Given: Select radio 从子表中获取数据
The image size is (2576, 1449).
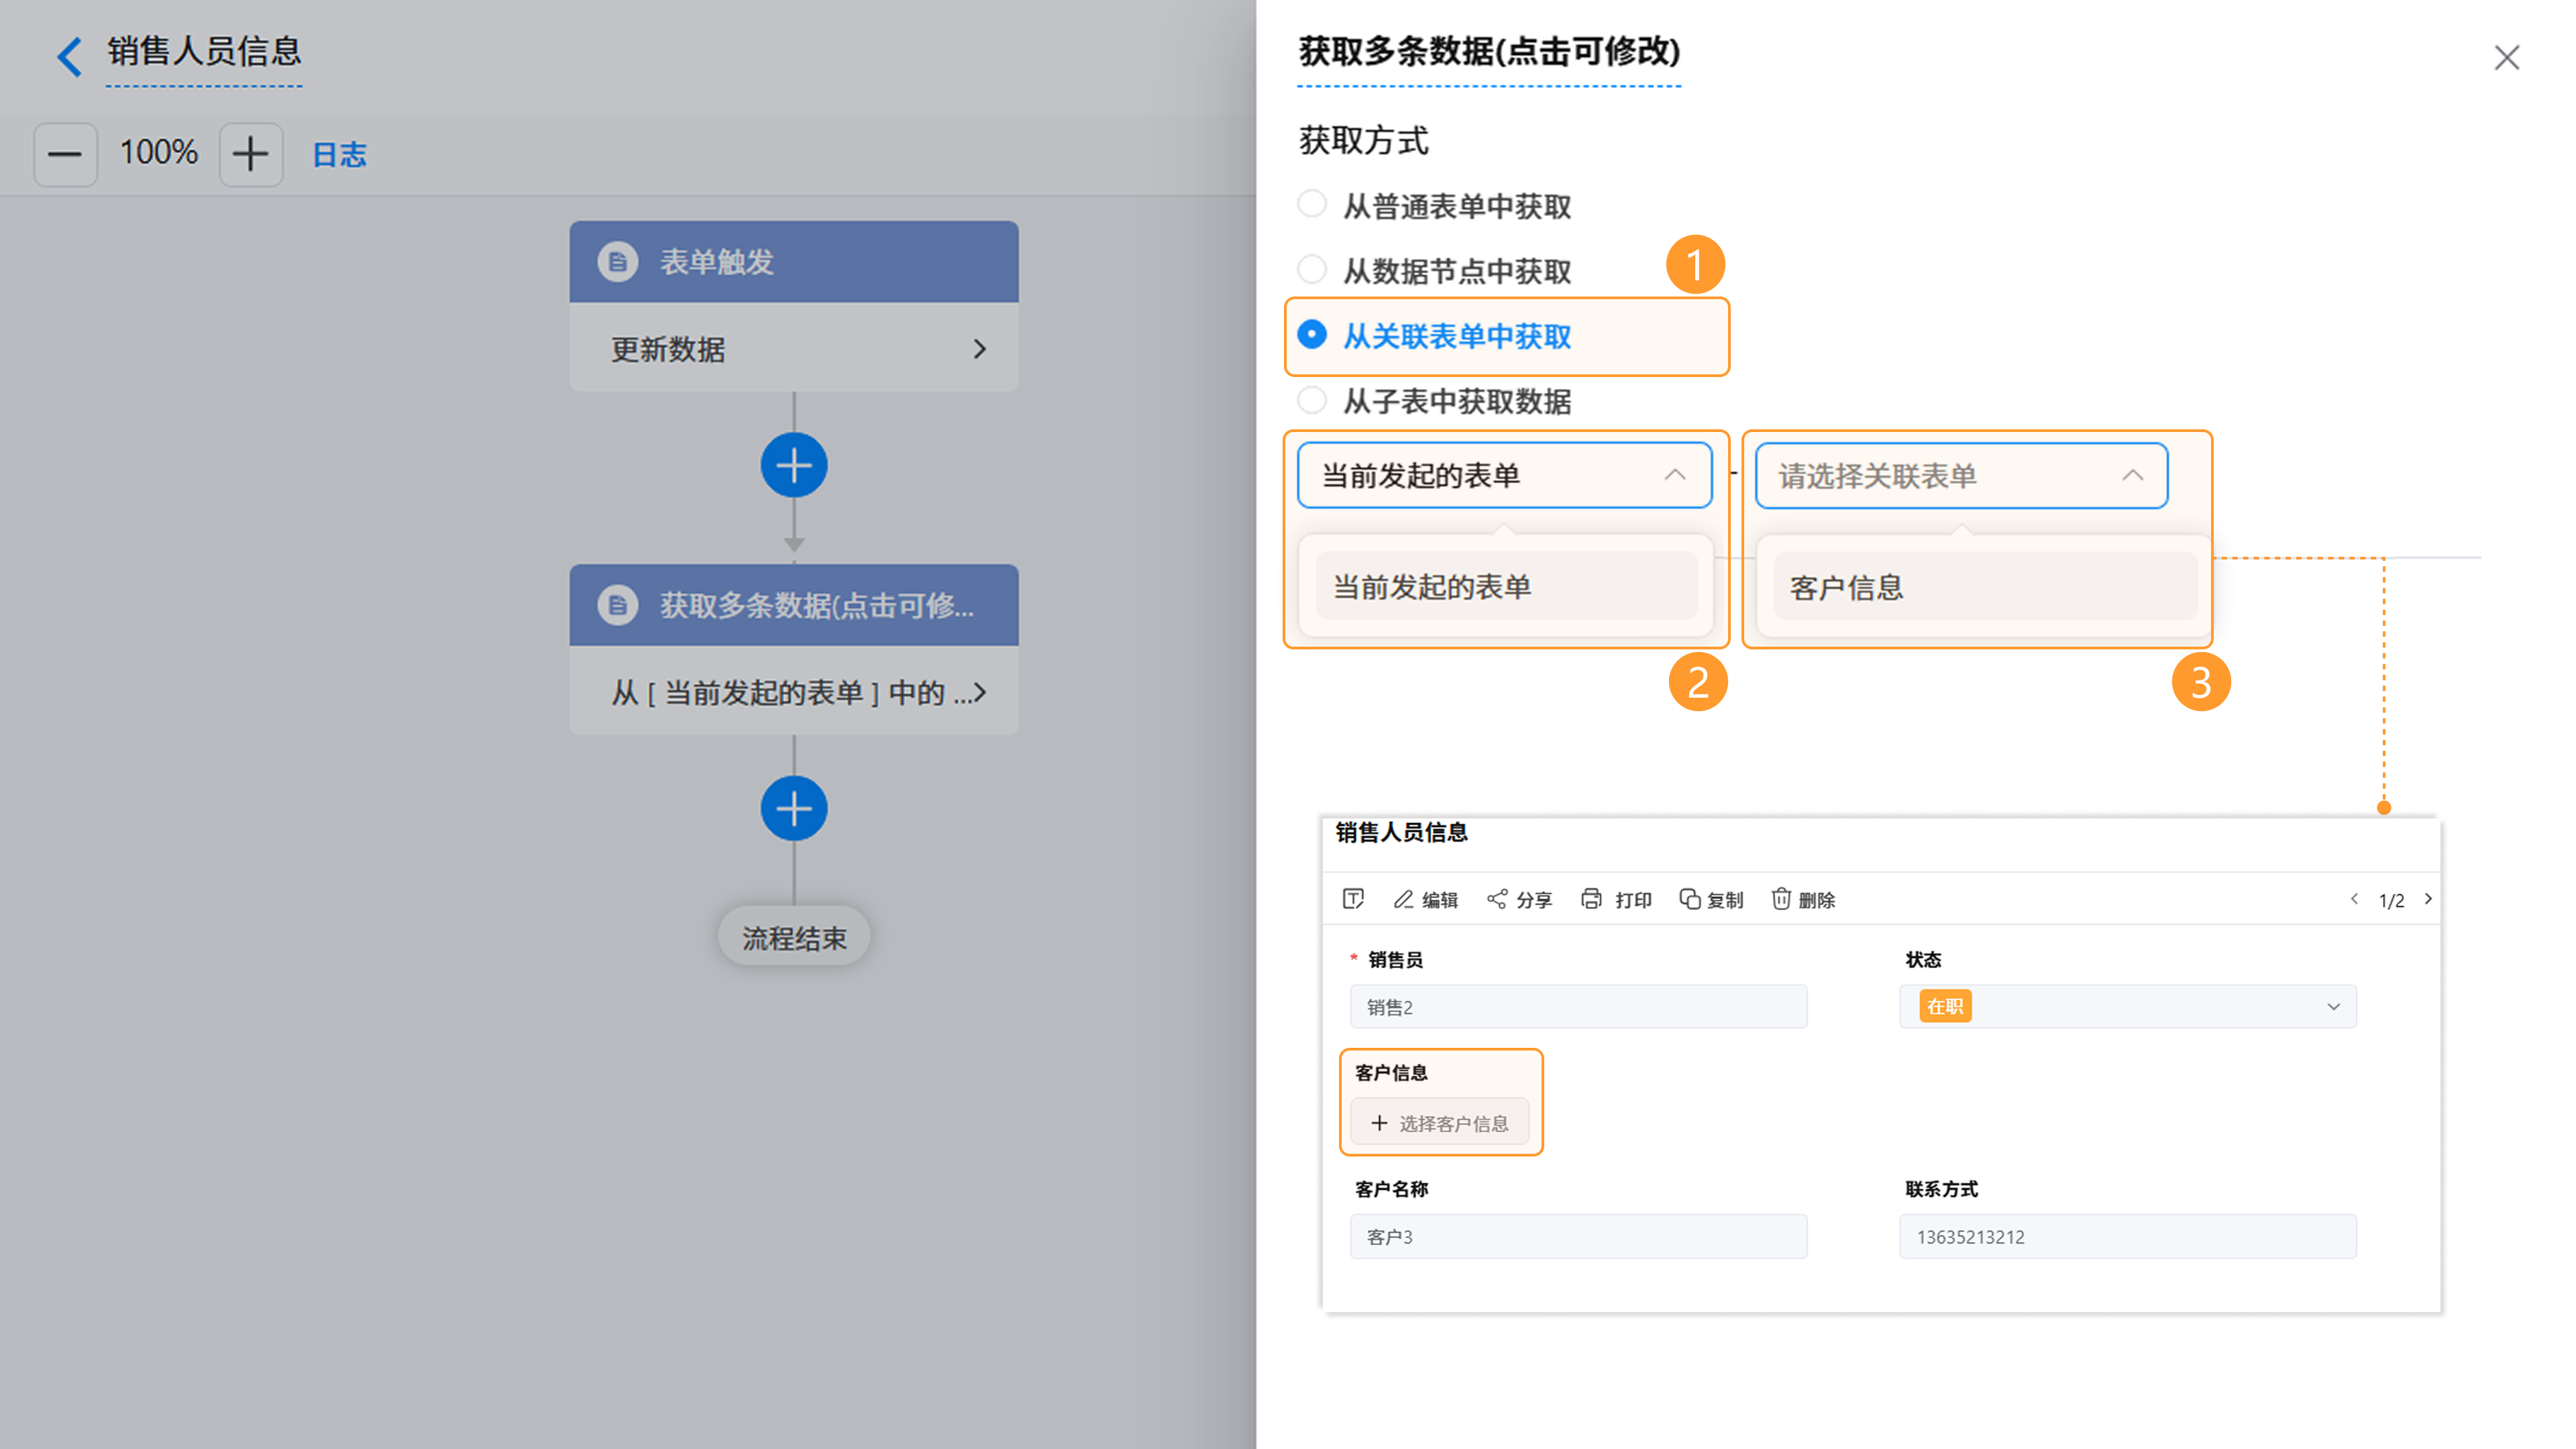Looking at the screenshot, I should point(1312,400).
